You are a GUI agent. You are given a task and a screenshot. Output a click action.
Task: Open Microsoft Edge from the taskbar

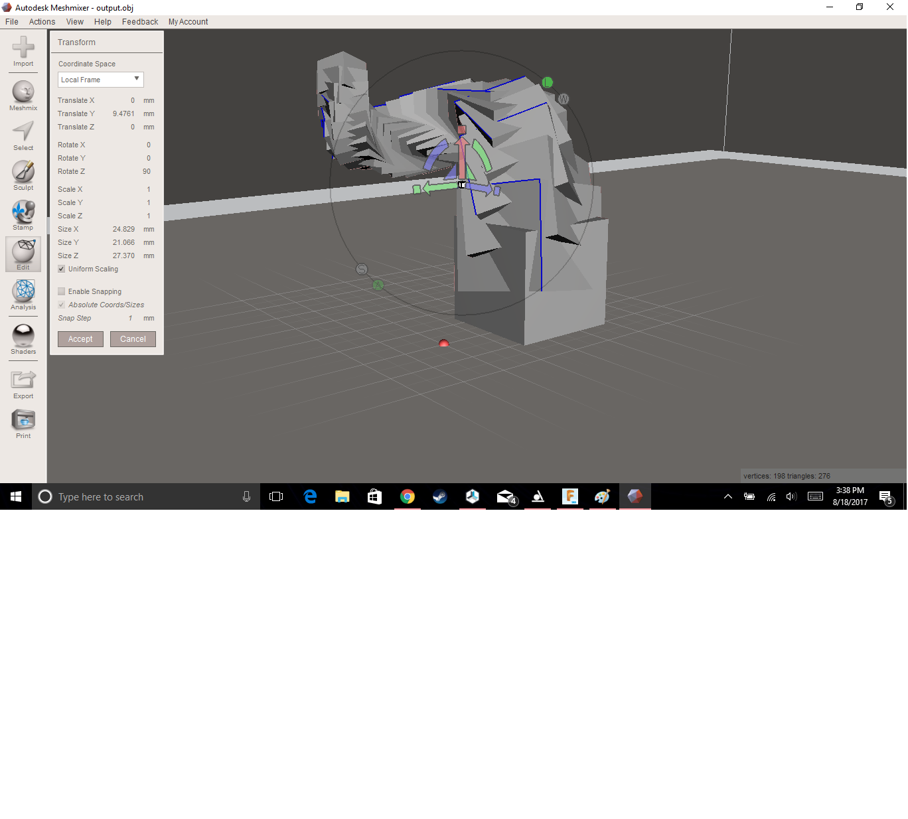coord(310,496)
